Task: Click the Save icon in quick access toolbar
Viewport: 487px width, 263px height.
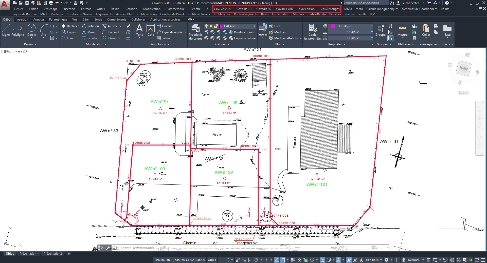Action: [27, 3]
